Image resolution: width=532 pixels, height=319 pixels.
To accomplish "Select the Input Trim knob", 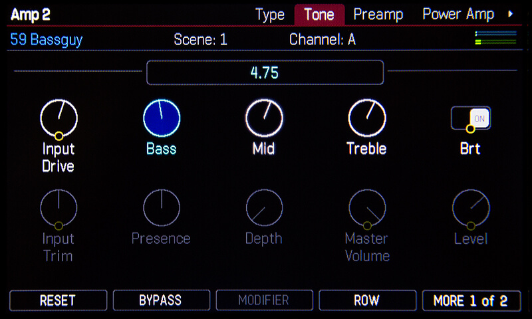I will [59, 207].
